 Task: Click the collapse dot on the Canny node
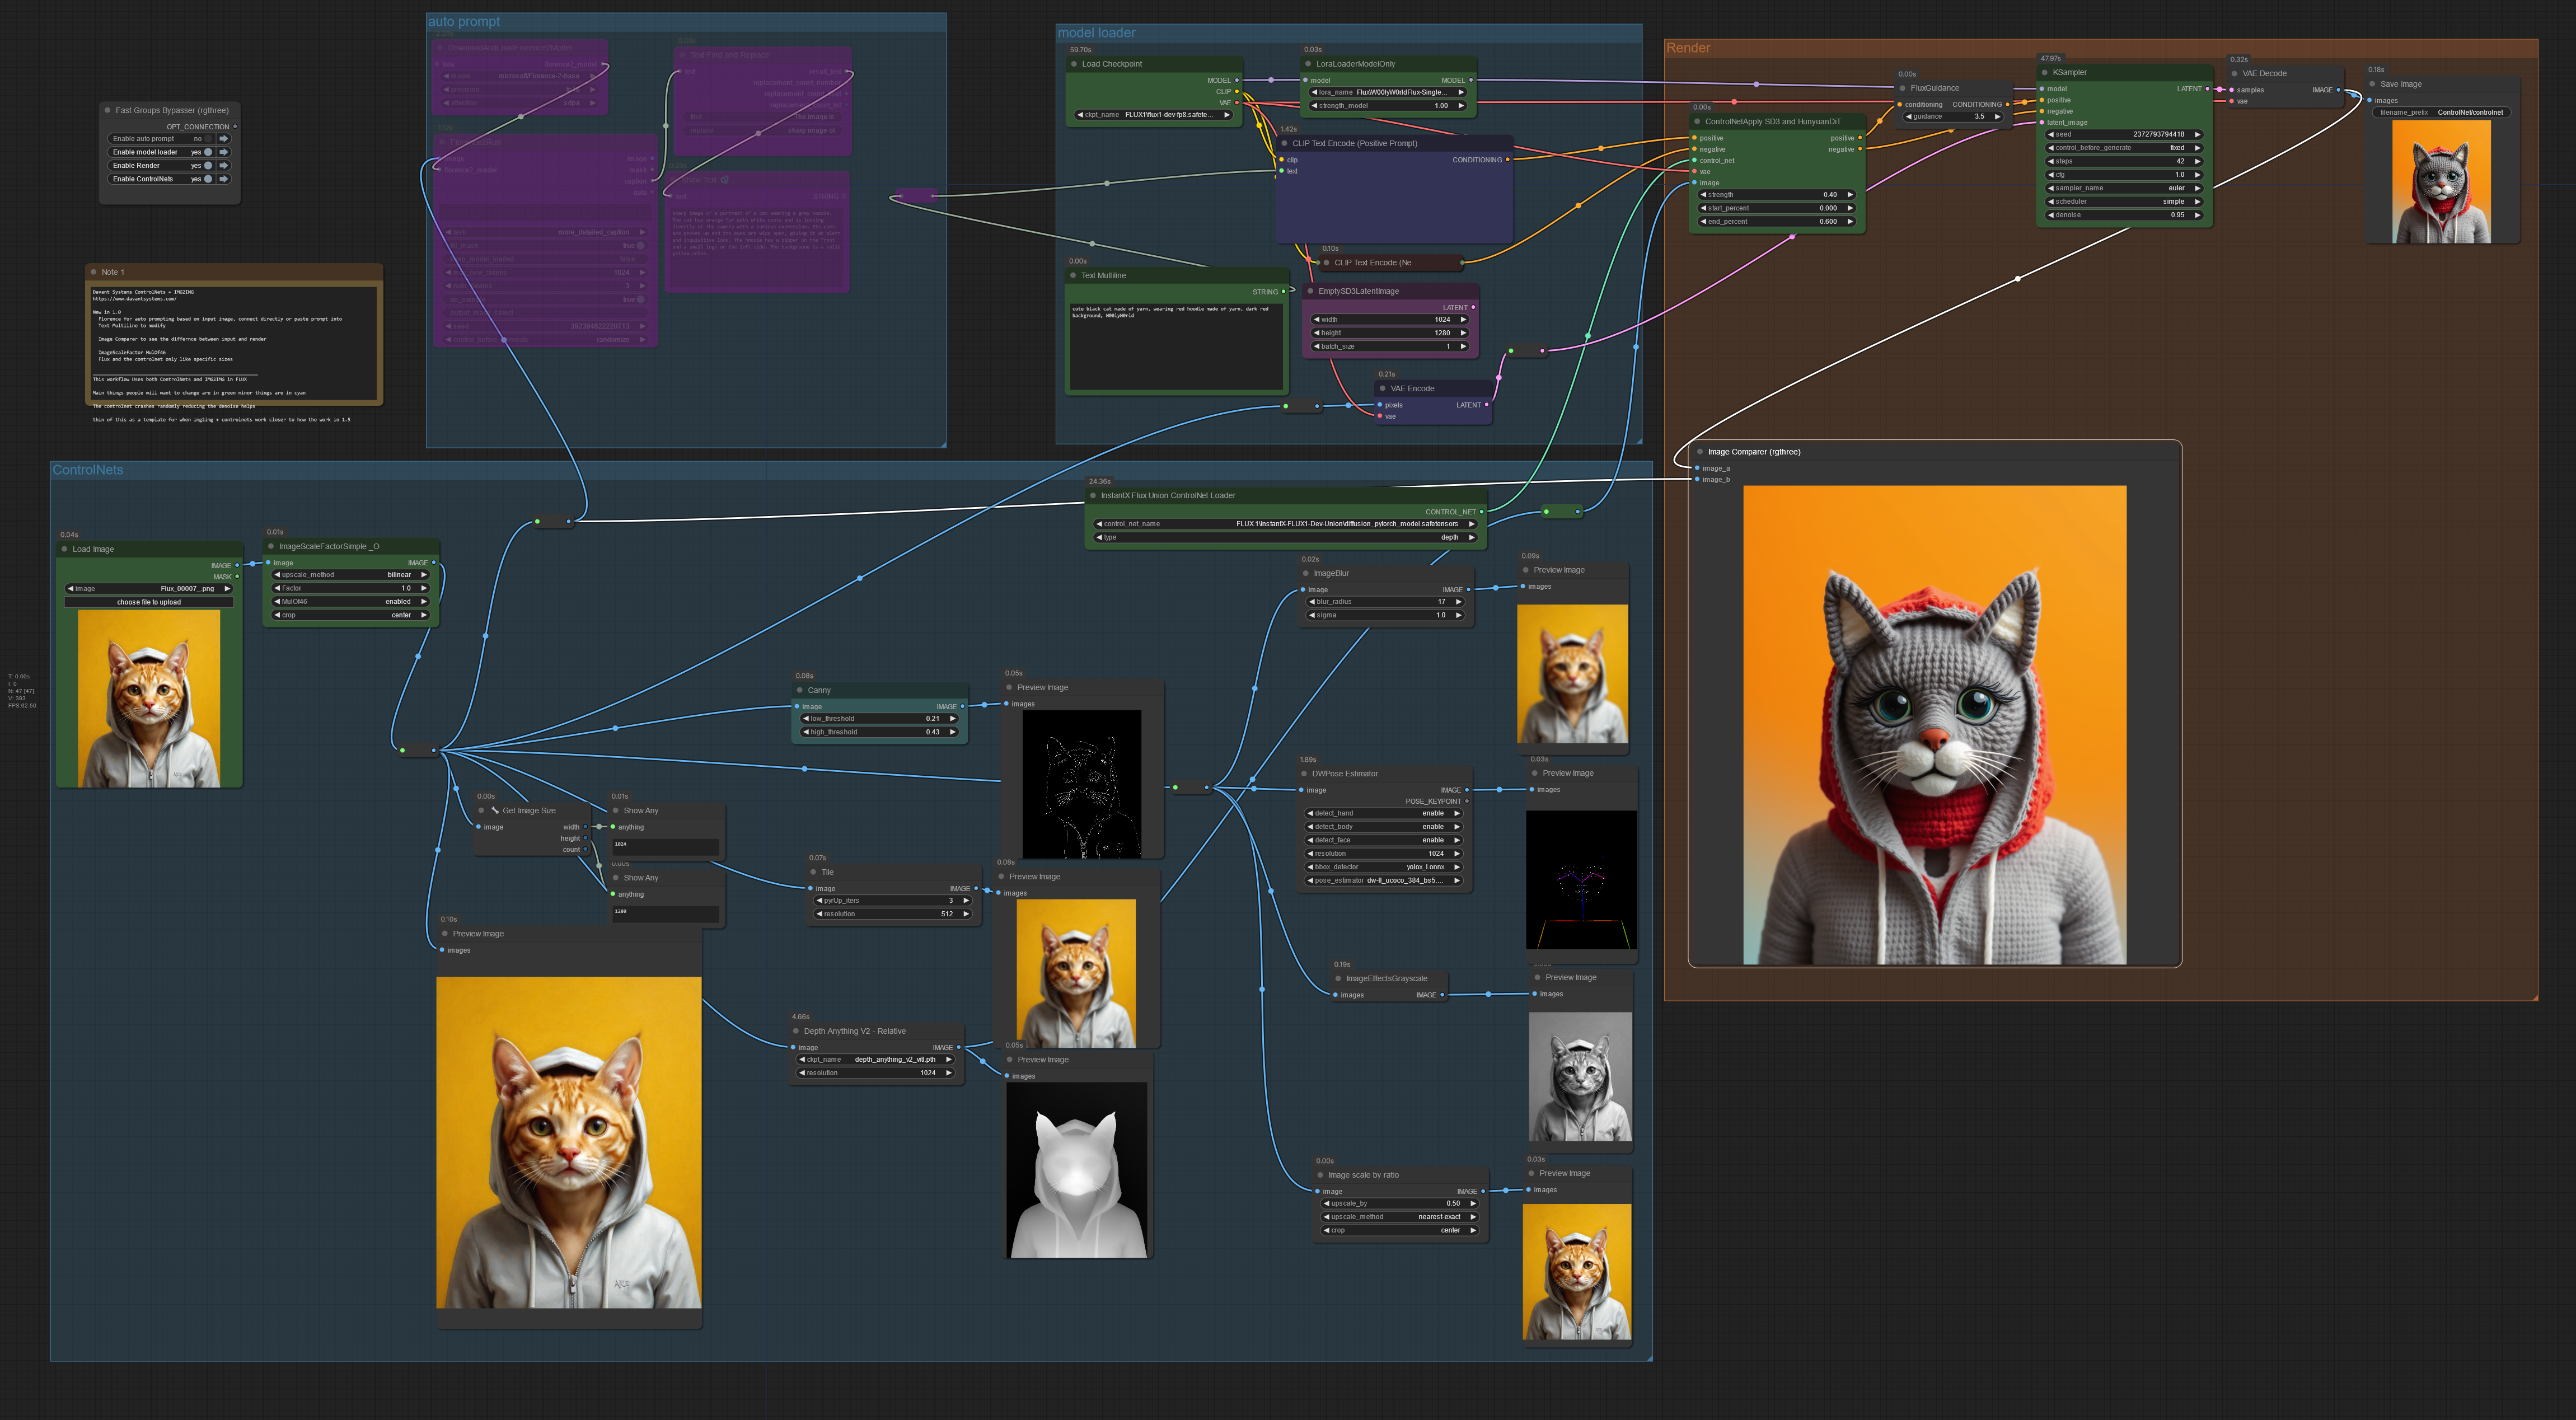click(x=800, y=690)
